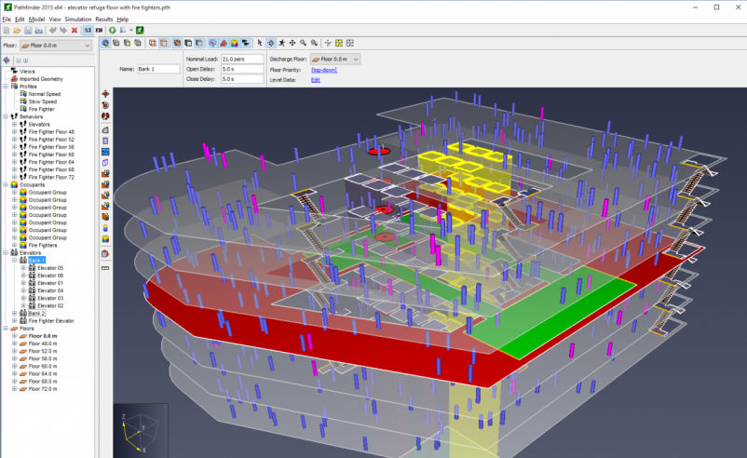This screenshot has width=747, height=458.
Task: Select the arrow Select/Manipulate tool
Action: 259,43
